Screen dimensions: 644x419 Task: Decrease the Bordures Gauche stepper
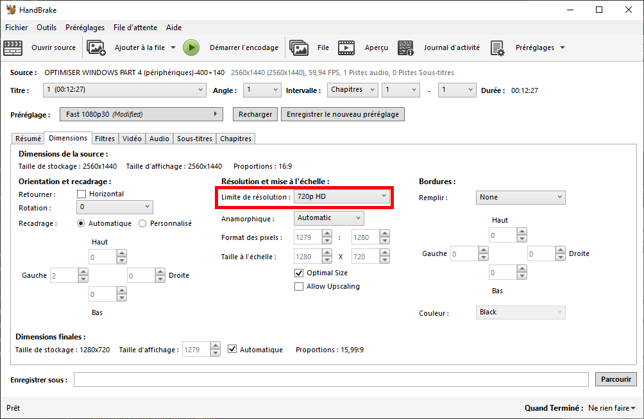point(484,257)
